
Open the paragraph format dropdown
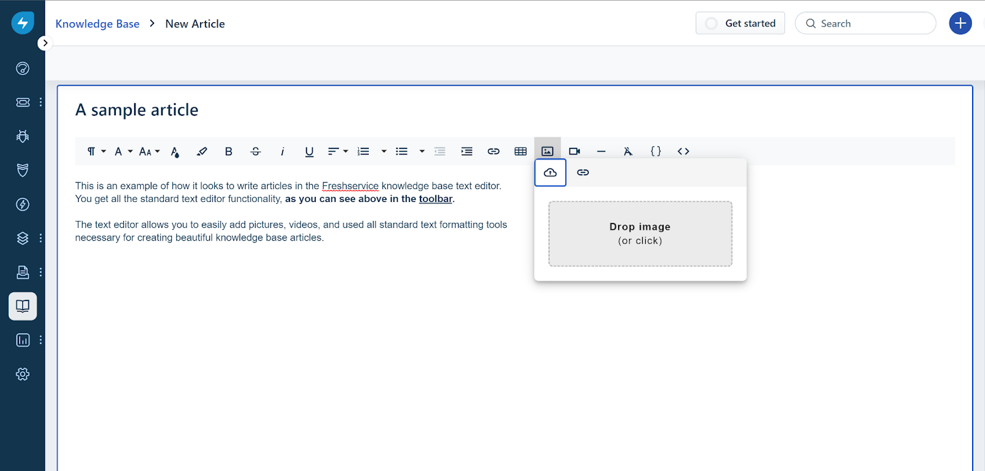96,151
